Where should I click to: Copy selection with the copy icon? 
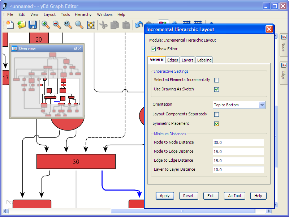tap(115, 25)
